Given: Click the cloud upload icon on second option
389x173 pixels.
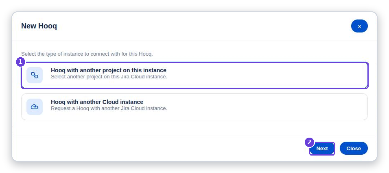Looking at the screenshot, I should tap(35, 107).
